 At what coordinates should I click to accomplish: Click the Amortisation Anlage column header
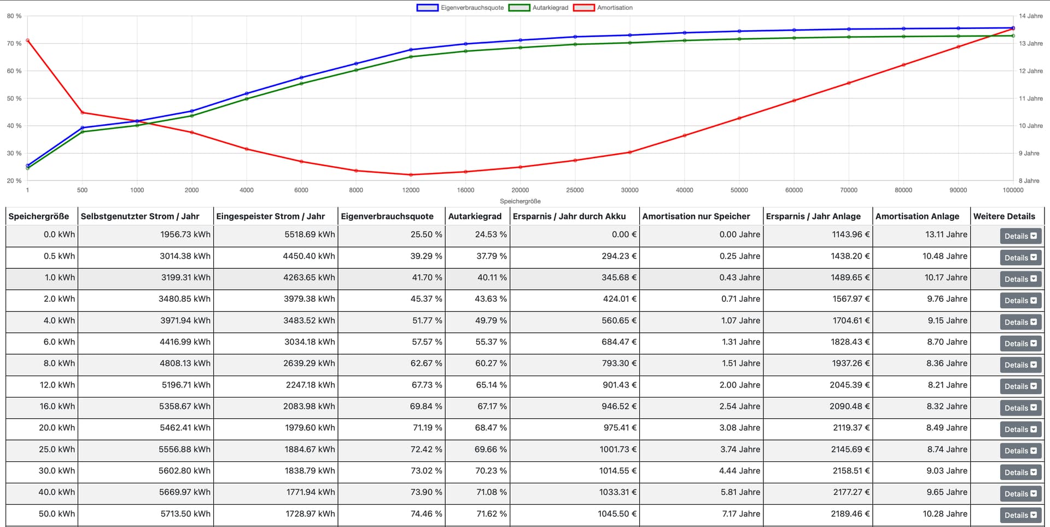(917, 216)
